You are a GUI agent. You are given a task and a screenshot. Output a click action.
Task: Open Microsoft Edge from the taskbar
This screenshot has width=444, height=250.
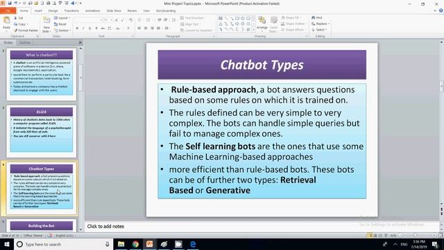(193, 244)
